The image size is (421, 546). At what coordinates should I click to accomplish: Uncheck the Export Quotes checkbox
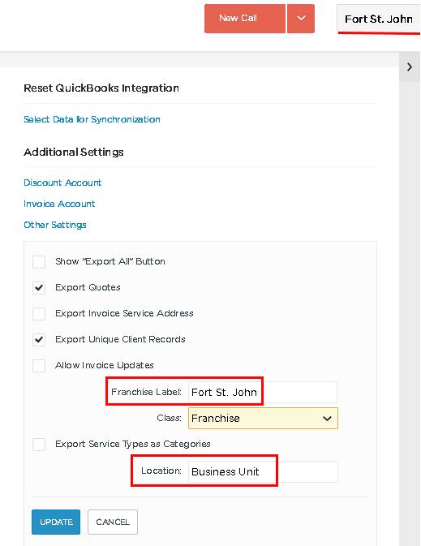[x=39, y=288]
